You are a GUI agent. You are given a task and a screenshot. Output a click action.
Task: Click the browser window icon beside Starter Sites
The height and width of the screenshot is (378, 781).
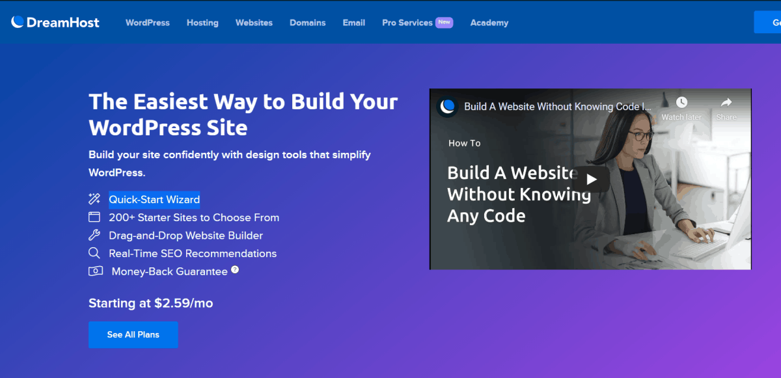94,217
